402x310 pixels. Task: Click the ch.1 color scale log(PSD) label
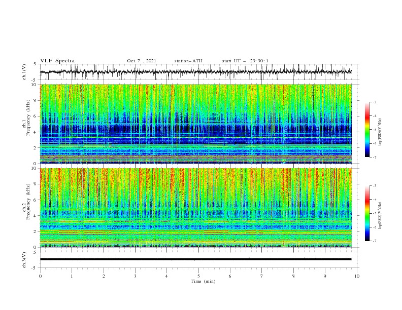click(x=380, y=132)
